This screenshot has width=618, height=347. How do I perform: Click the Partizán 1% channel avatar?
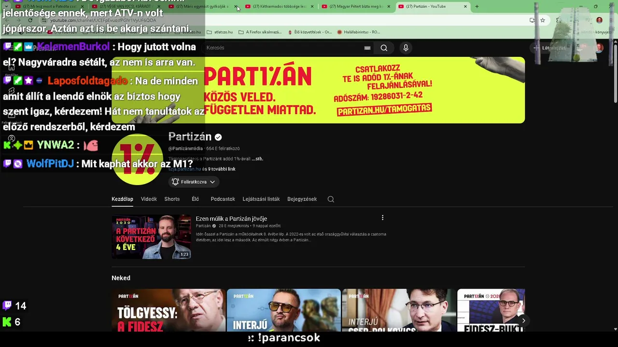coord(137,159)
